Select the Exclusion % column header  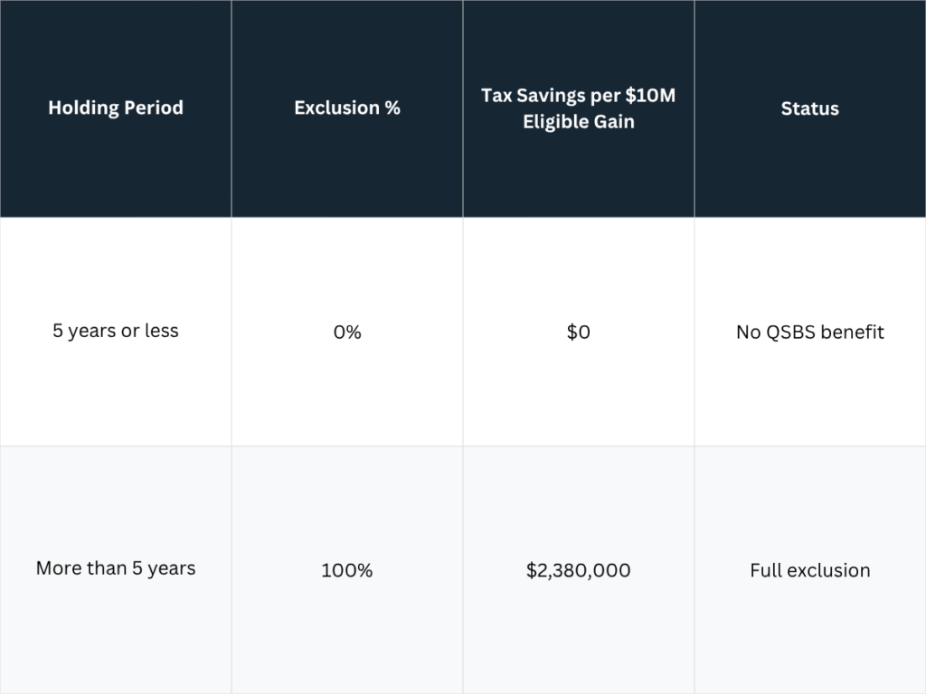click(347, 108)
